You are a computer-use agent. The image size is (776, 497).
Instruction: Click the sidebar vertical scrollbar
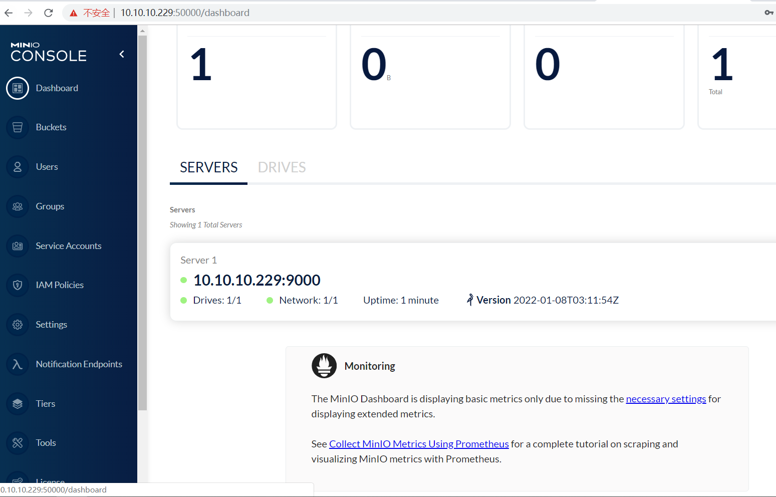142,220
